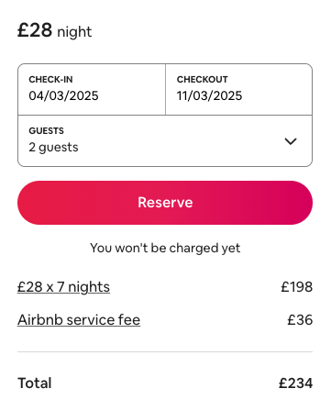Screen dimensions: 331x411
Task: Open the Airbnb service fee details link
Action: (x=79, y=320)
